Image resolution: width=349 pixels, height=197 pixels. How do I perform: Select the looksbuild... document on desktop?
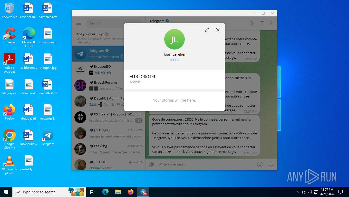tap(28, 137)
